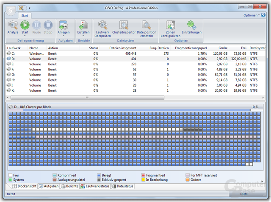Click the Erstellen reports icon
The image size is (271, 202).
click(x=83, y=25)
